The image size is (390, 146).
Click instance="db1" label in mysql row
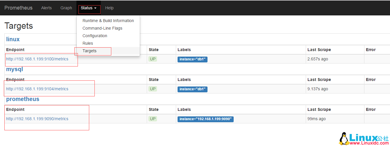pyautogui.click(x=192, y=89)
